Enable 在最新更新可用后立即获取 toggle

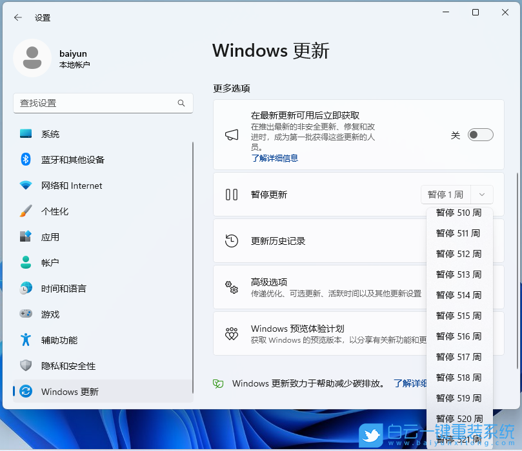point(479,134)
